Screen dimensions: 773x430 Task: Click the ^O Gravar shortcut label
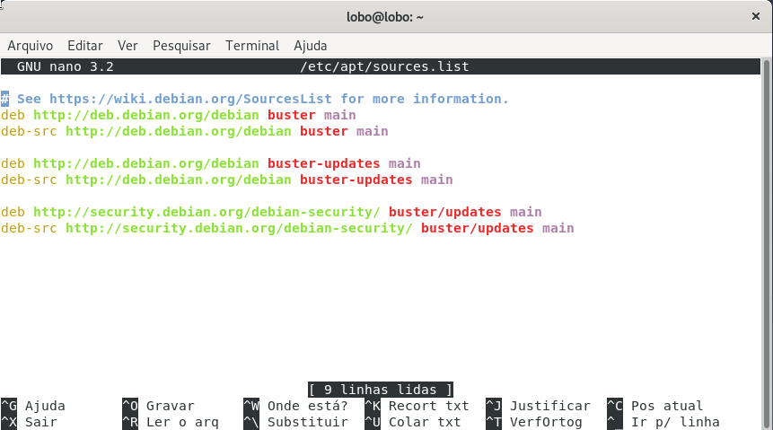click(159, 406)
